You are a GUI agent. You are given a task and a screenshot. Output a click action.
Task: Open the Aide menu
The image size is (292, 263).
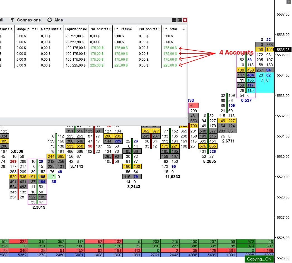[x=59, y=20]
